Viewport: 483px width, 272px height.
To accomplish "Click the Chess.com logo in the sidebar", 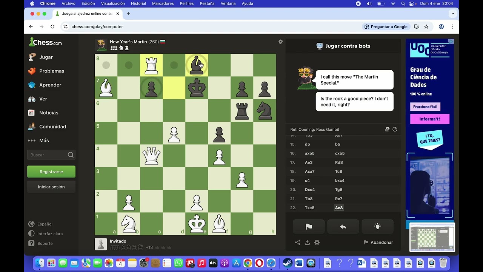I will pos(45,42).
